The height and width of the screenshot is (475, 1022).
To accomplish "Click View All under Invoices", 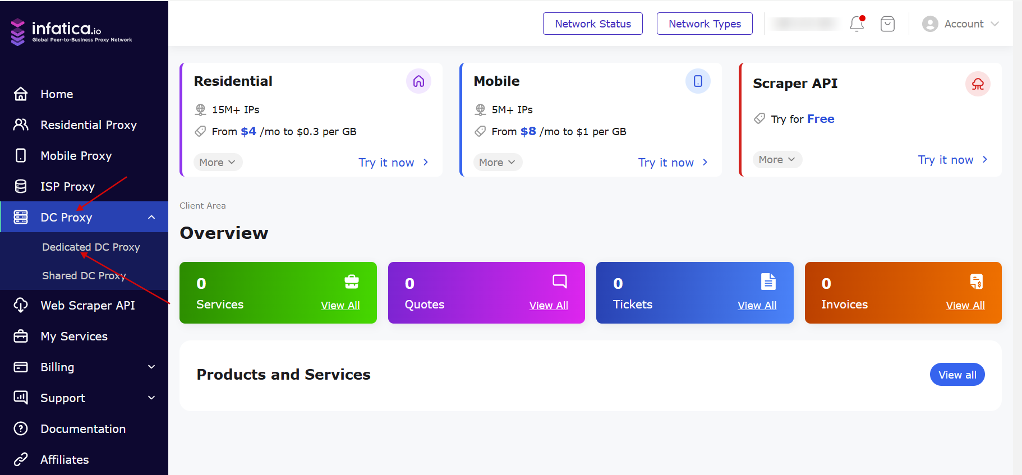I will (x=965, y=305).
